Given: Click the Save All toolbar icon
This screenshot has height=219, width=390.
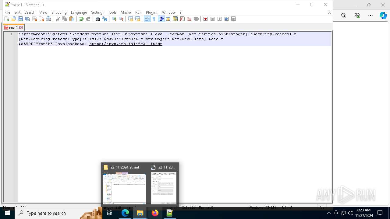Looking at the screenshot, I should pos(27,19).
